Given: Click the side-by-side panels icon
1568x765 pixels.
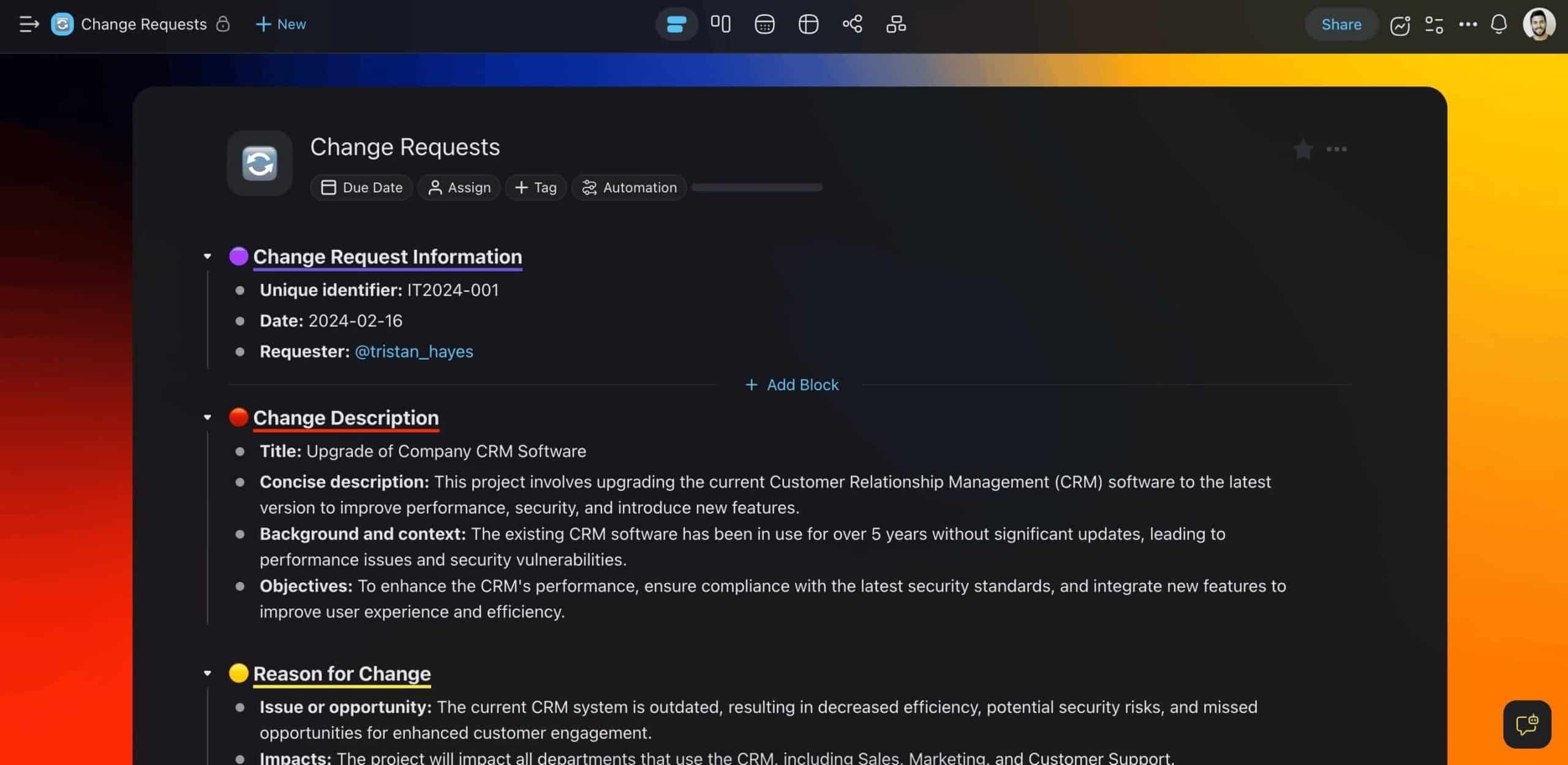Looking at the screenshot, I should (720, 24).
